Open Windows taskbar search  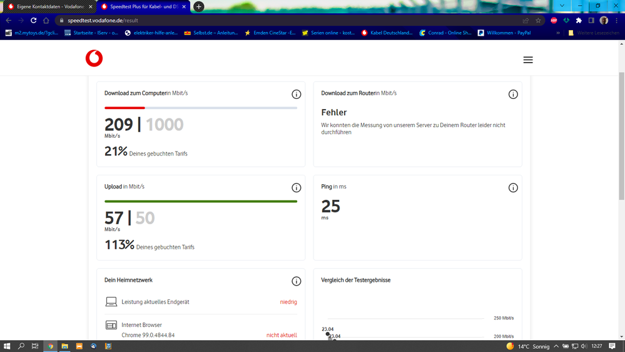click(21, 346)
